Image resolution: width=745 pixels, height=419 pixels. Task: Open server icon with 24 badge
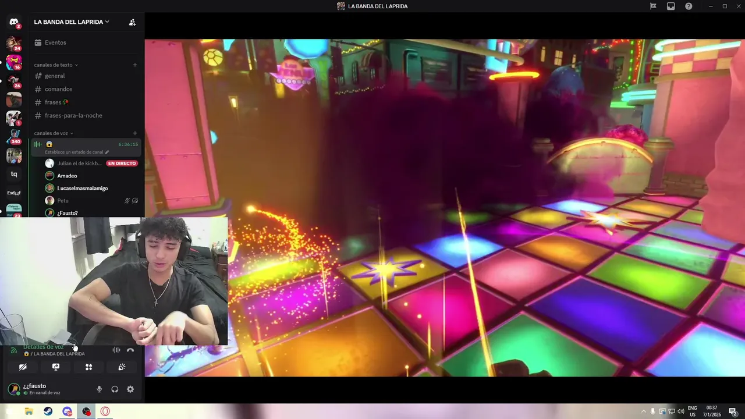14,43
